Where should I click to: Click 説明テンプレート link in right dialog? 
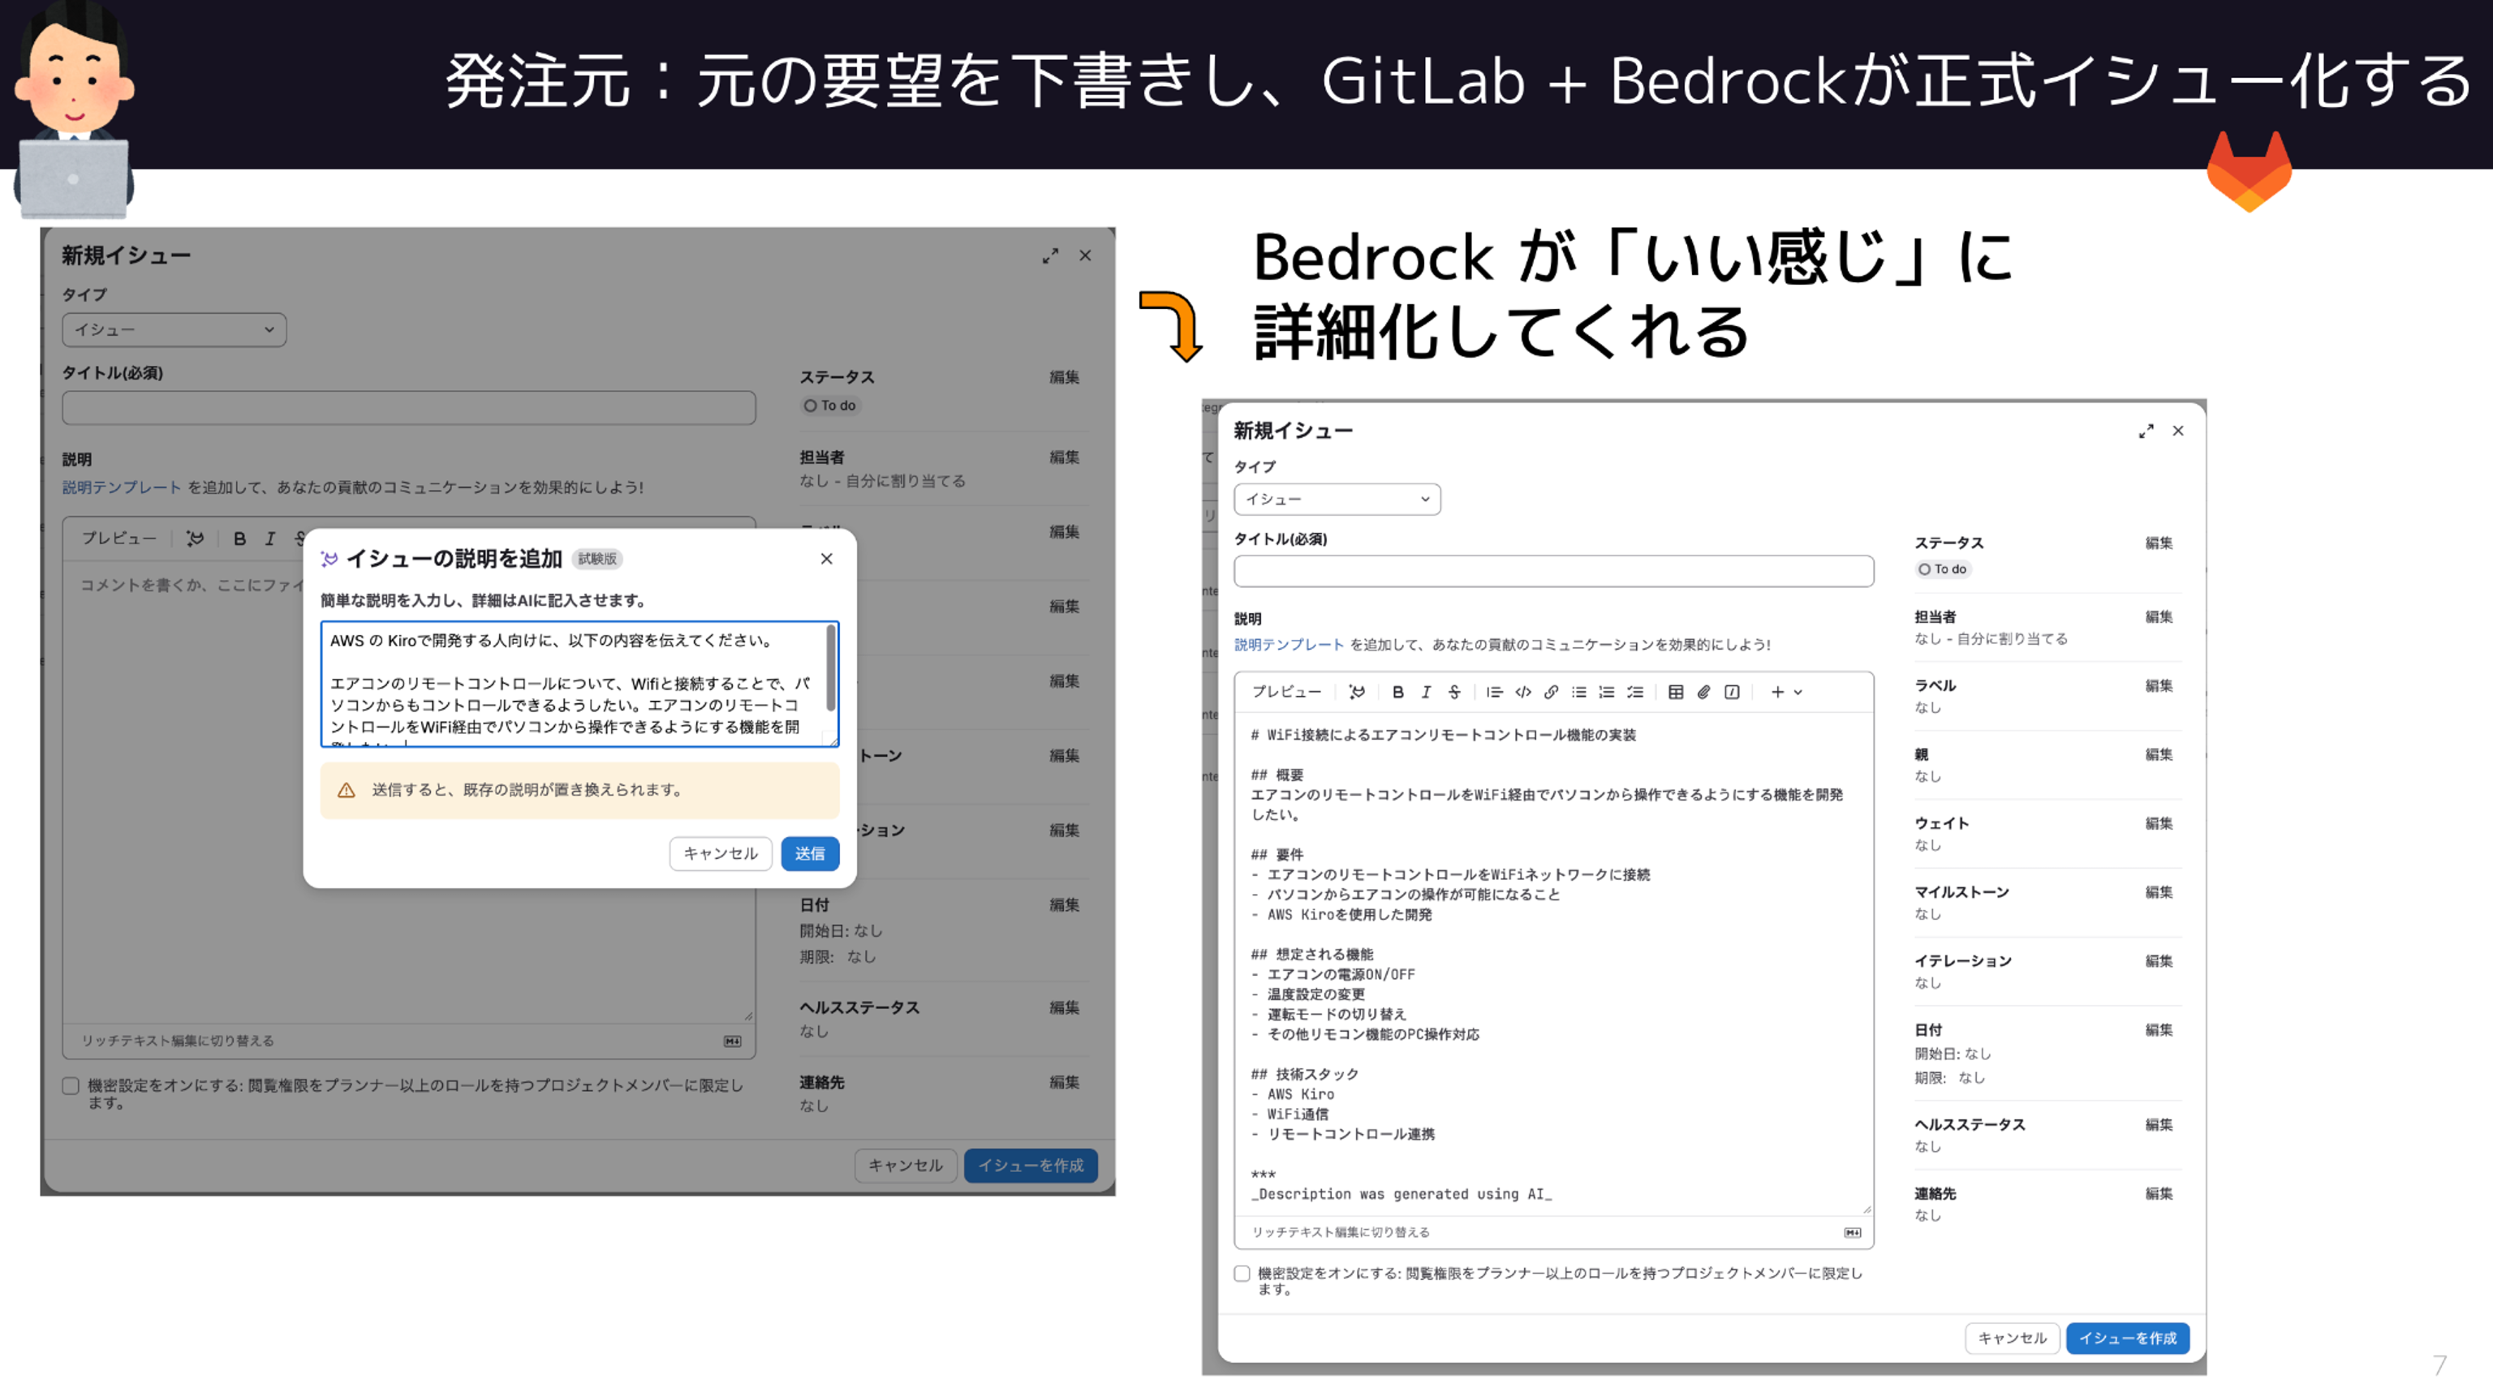tap(1288, 644)
